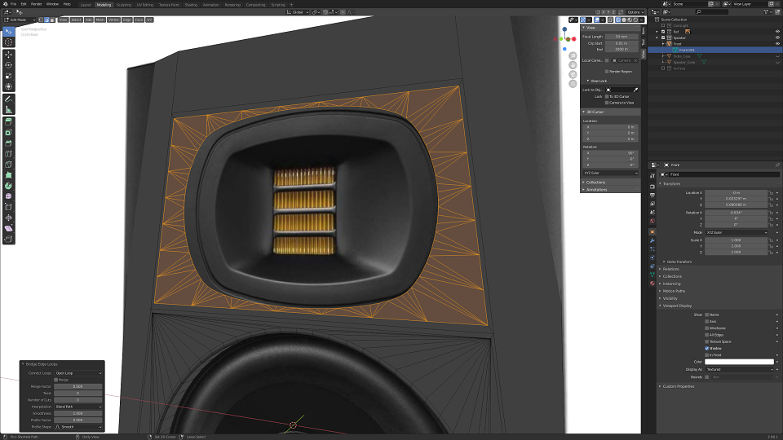Hide the Ref collection with its eye icon
Viewport: 783px width, 440px height.
(x=777, y=32)
